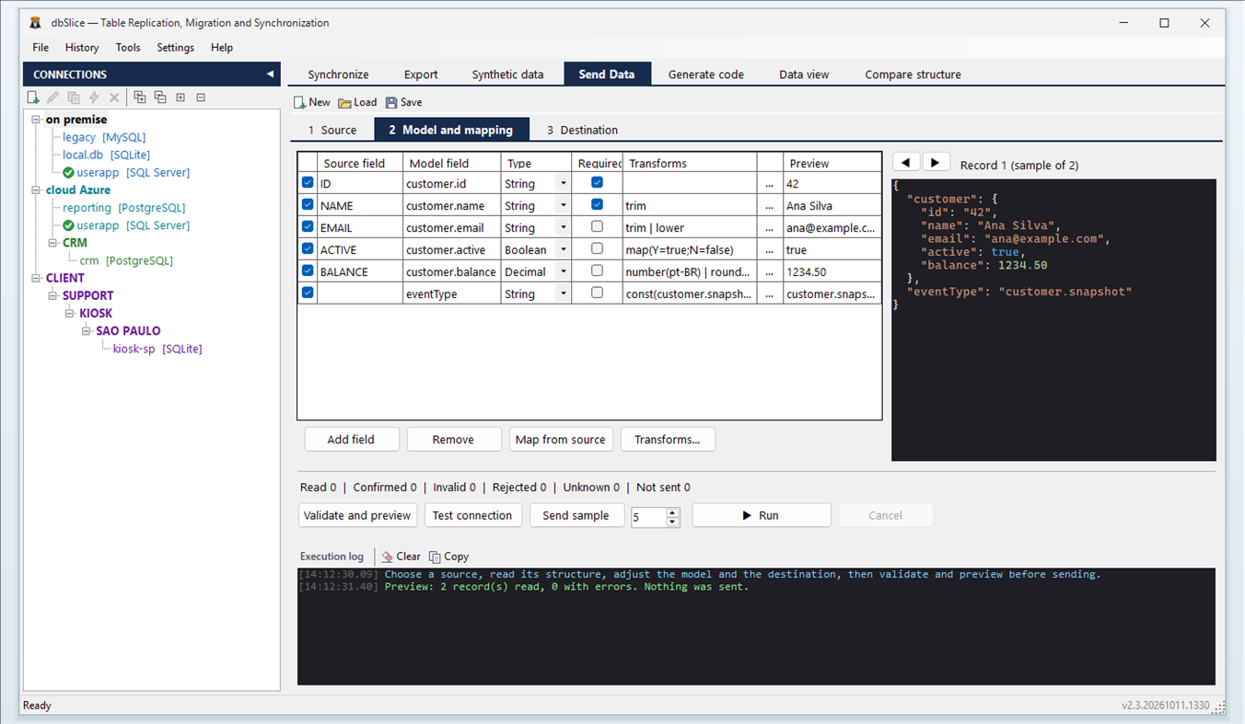Image resolution: width=1245 pixels, height=724 pixels.
Task: Go to the 3 Destination step tab
Action: coord(582,131)
